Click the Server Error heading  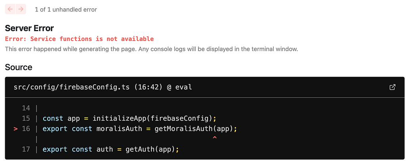29,28
